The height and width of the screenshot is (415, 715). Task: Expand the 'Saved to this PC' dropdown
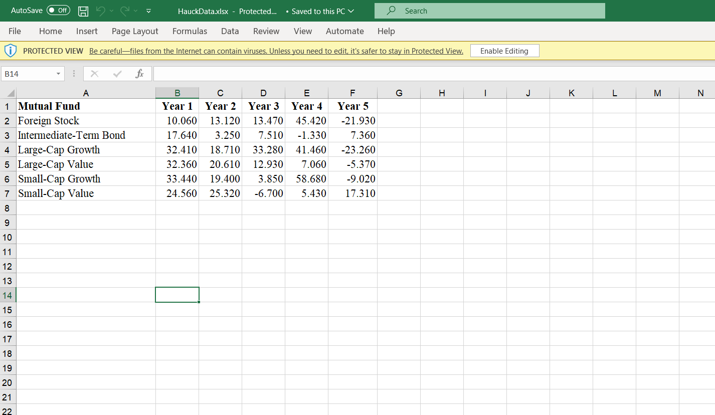(x=351, y=10)
